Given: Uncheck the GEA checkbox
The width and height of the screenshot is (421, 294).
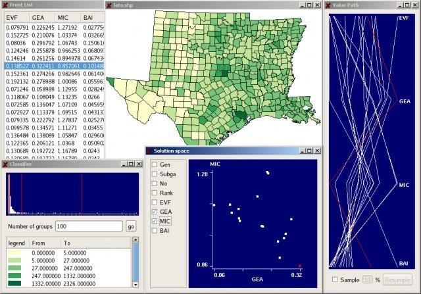Looking at the screenshot, I should pos(155,212).
